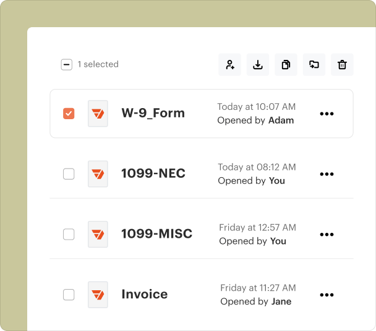Image resolution: width=376 pixels, height=331 pixels.
Task: Open the 1099-MISC file name
Action: pos(156,234)
